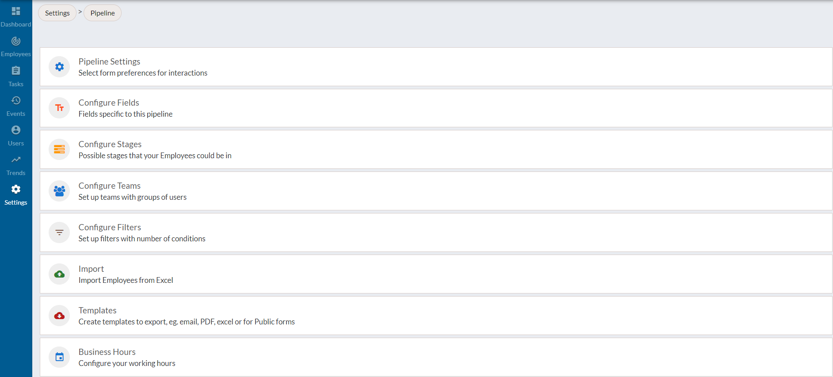Select the Pipeline breadcrumb button
Image resolution: width=833 pixels, height=377 pixels.
click(x=103, y=13)
